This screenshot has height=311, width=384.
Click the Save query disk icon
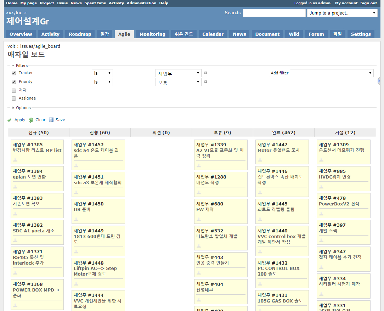pos(51,120)
